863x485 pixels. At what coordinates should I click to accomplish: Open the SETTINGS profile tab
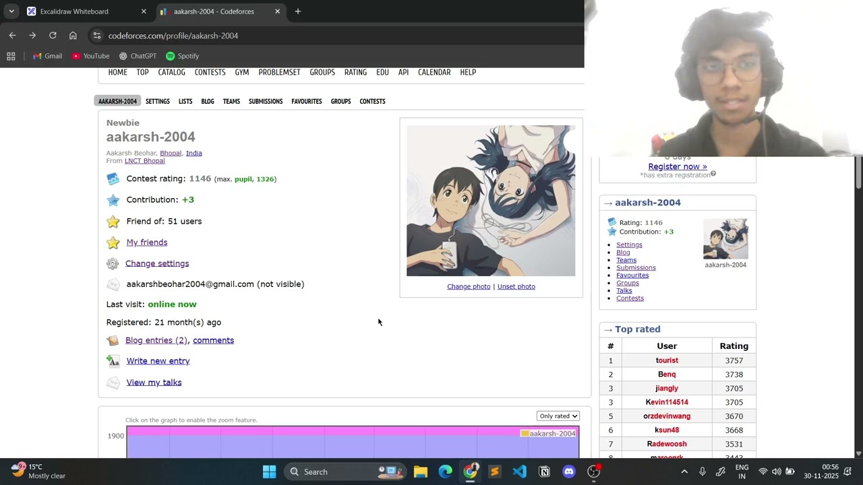click(x=158, y=101)
